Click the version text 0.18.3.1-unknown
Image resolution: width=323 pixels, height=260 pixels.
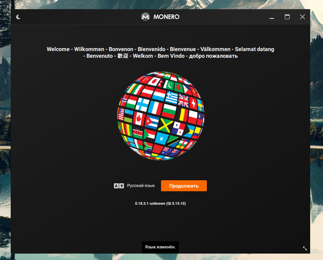tap(160, 203)
